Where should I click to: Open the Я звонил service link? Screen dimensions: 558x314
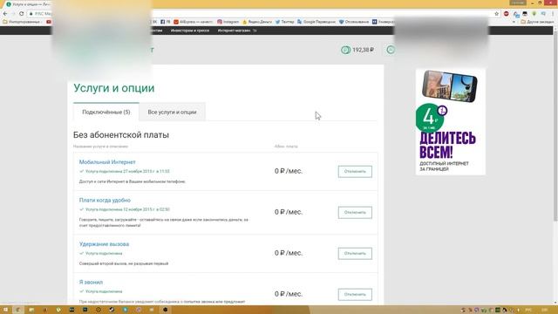click(x=91, y=282)
